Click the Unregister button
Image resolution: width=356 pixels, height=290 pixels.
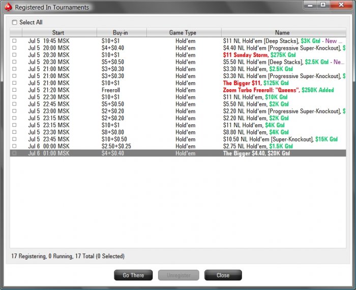[x=179, y=275]
